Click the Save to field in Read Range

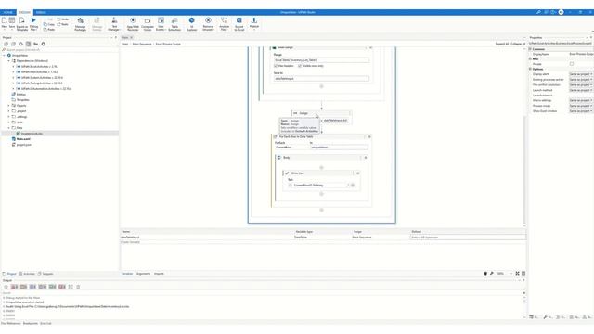[x=321, y=78]
